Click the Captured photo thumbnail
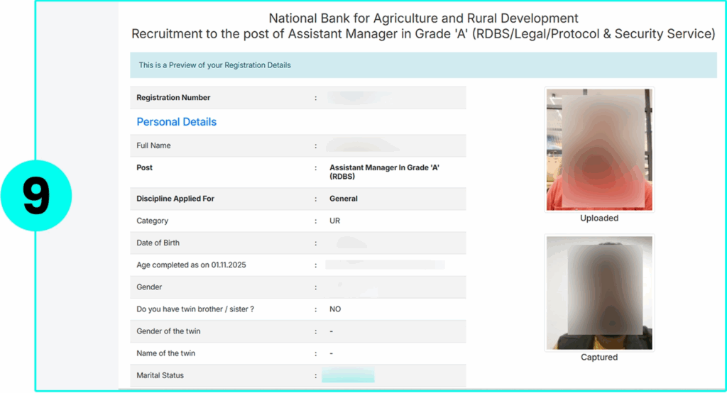Image resolution: width=727 pixels, height=393 pixels. coord(599,293)
